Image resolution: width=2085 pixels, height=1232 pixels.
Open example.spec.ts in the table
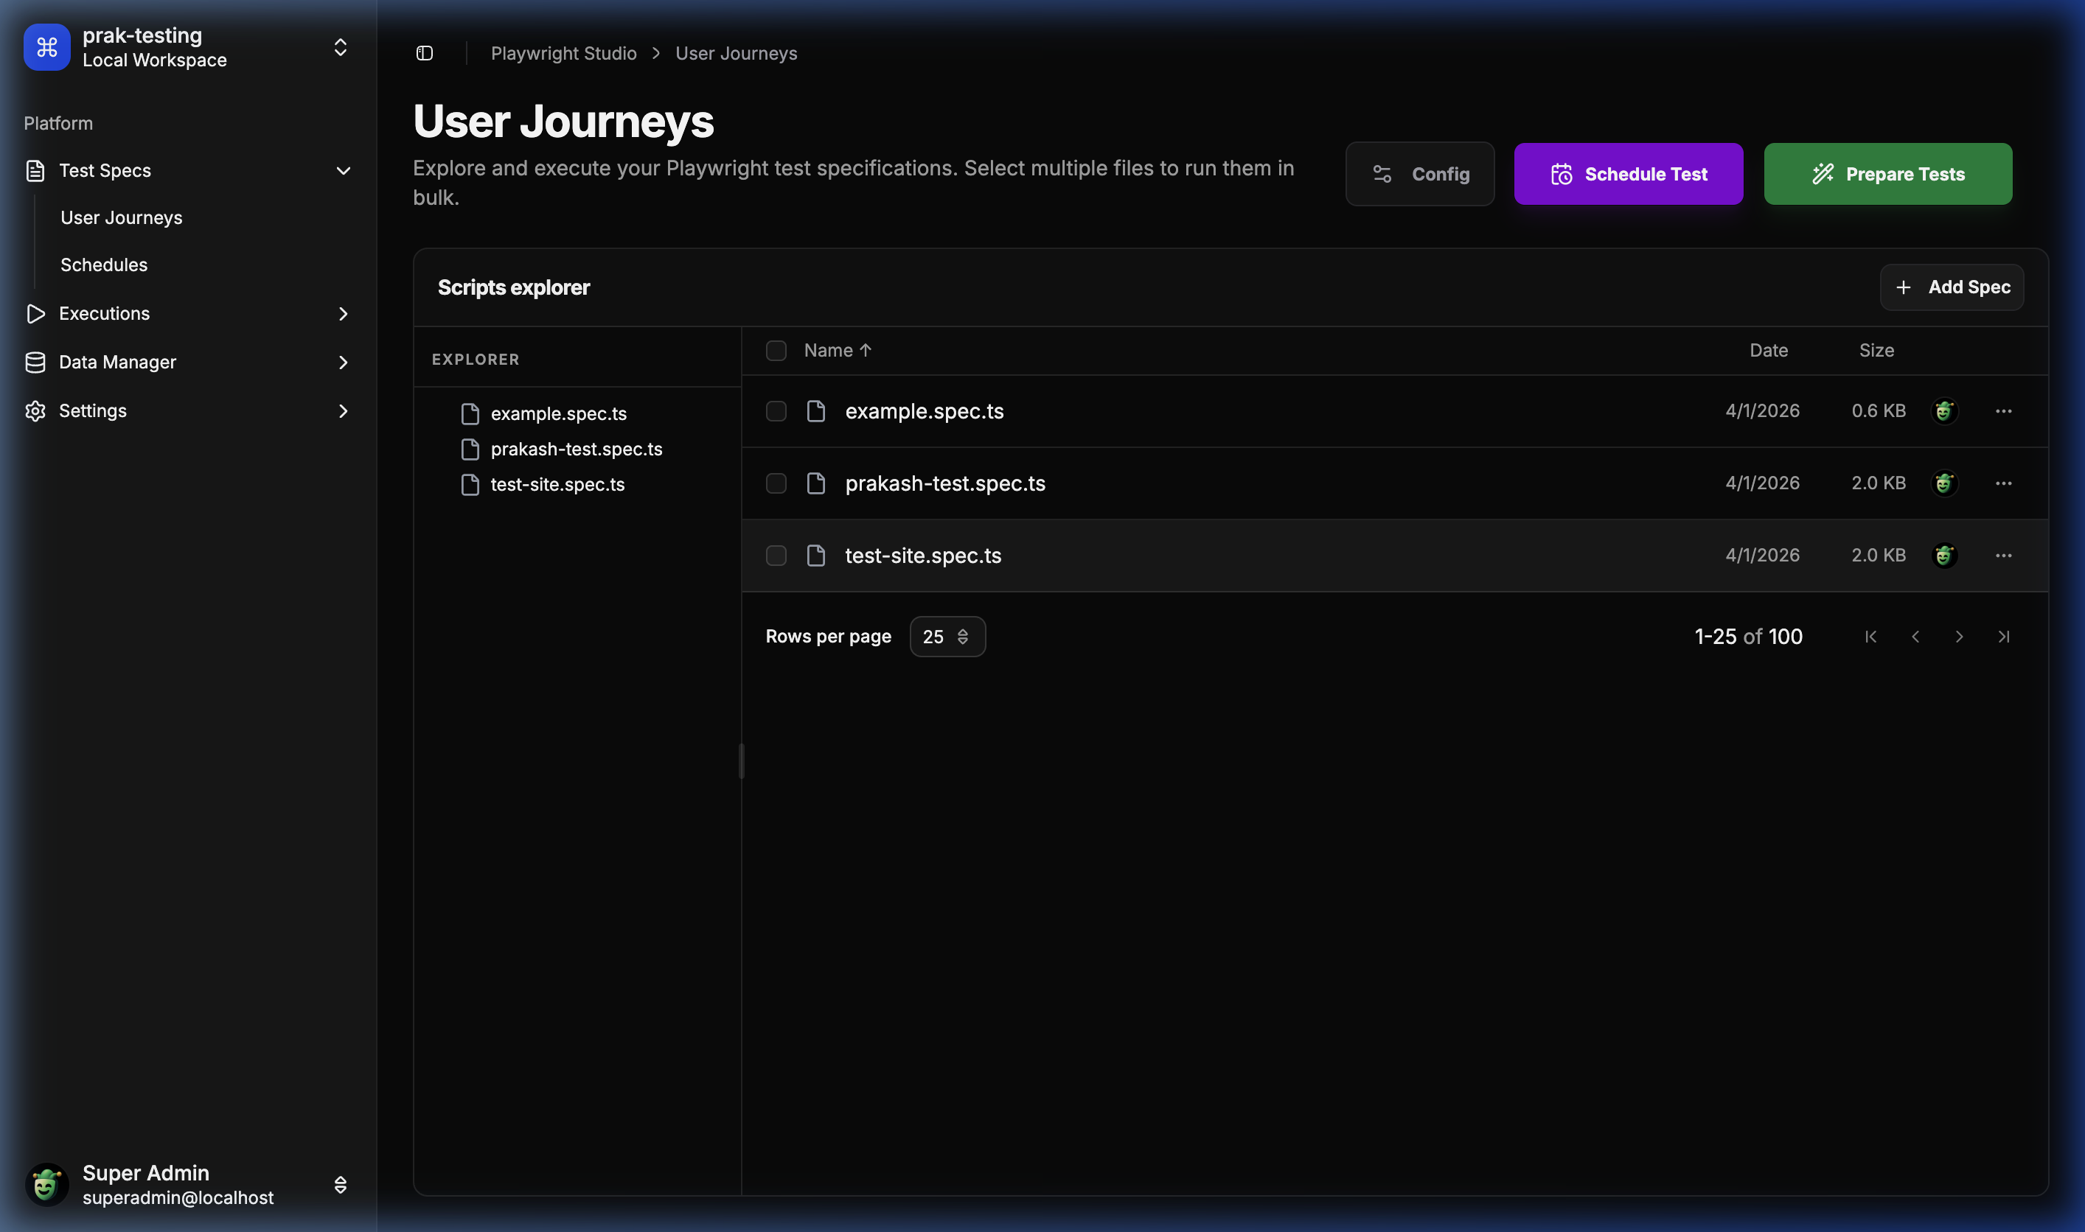coord(924,411)
